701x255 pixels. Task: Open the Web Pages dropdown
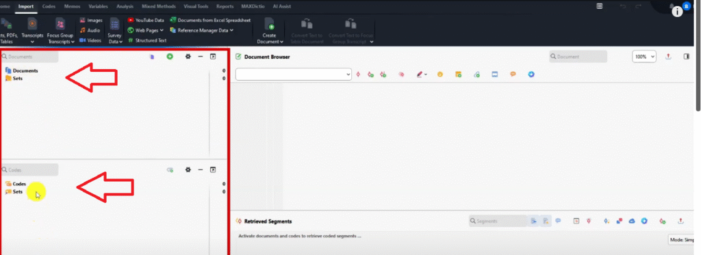pos(145,30)
